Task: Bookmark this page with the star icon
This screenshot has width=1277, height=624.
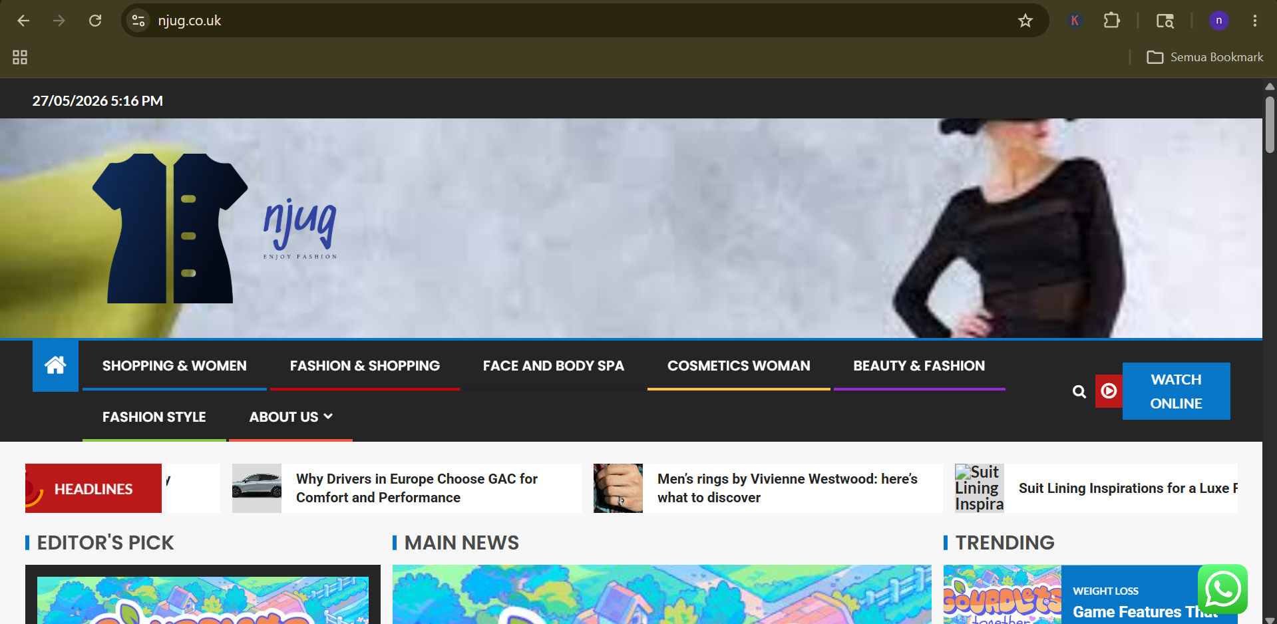Action: tap(1025, 21)
